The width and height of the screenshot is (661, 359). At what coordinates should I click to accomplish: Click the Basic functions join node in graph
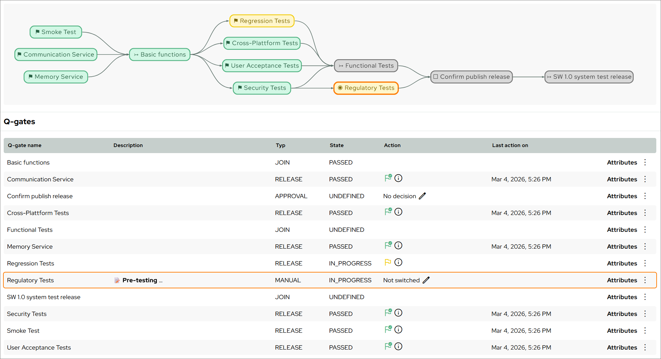pos(160,55)
